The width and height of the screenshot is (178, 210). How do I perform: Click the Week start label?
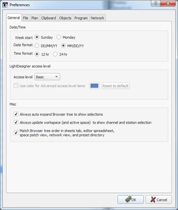pyautogui.click(x=24, y=38)
